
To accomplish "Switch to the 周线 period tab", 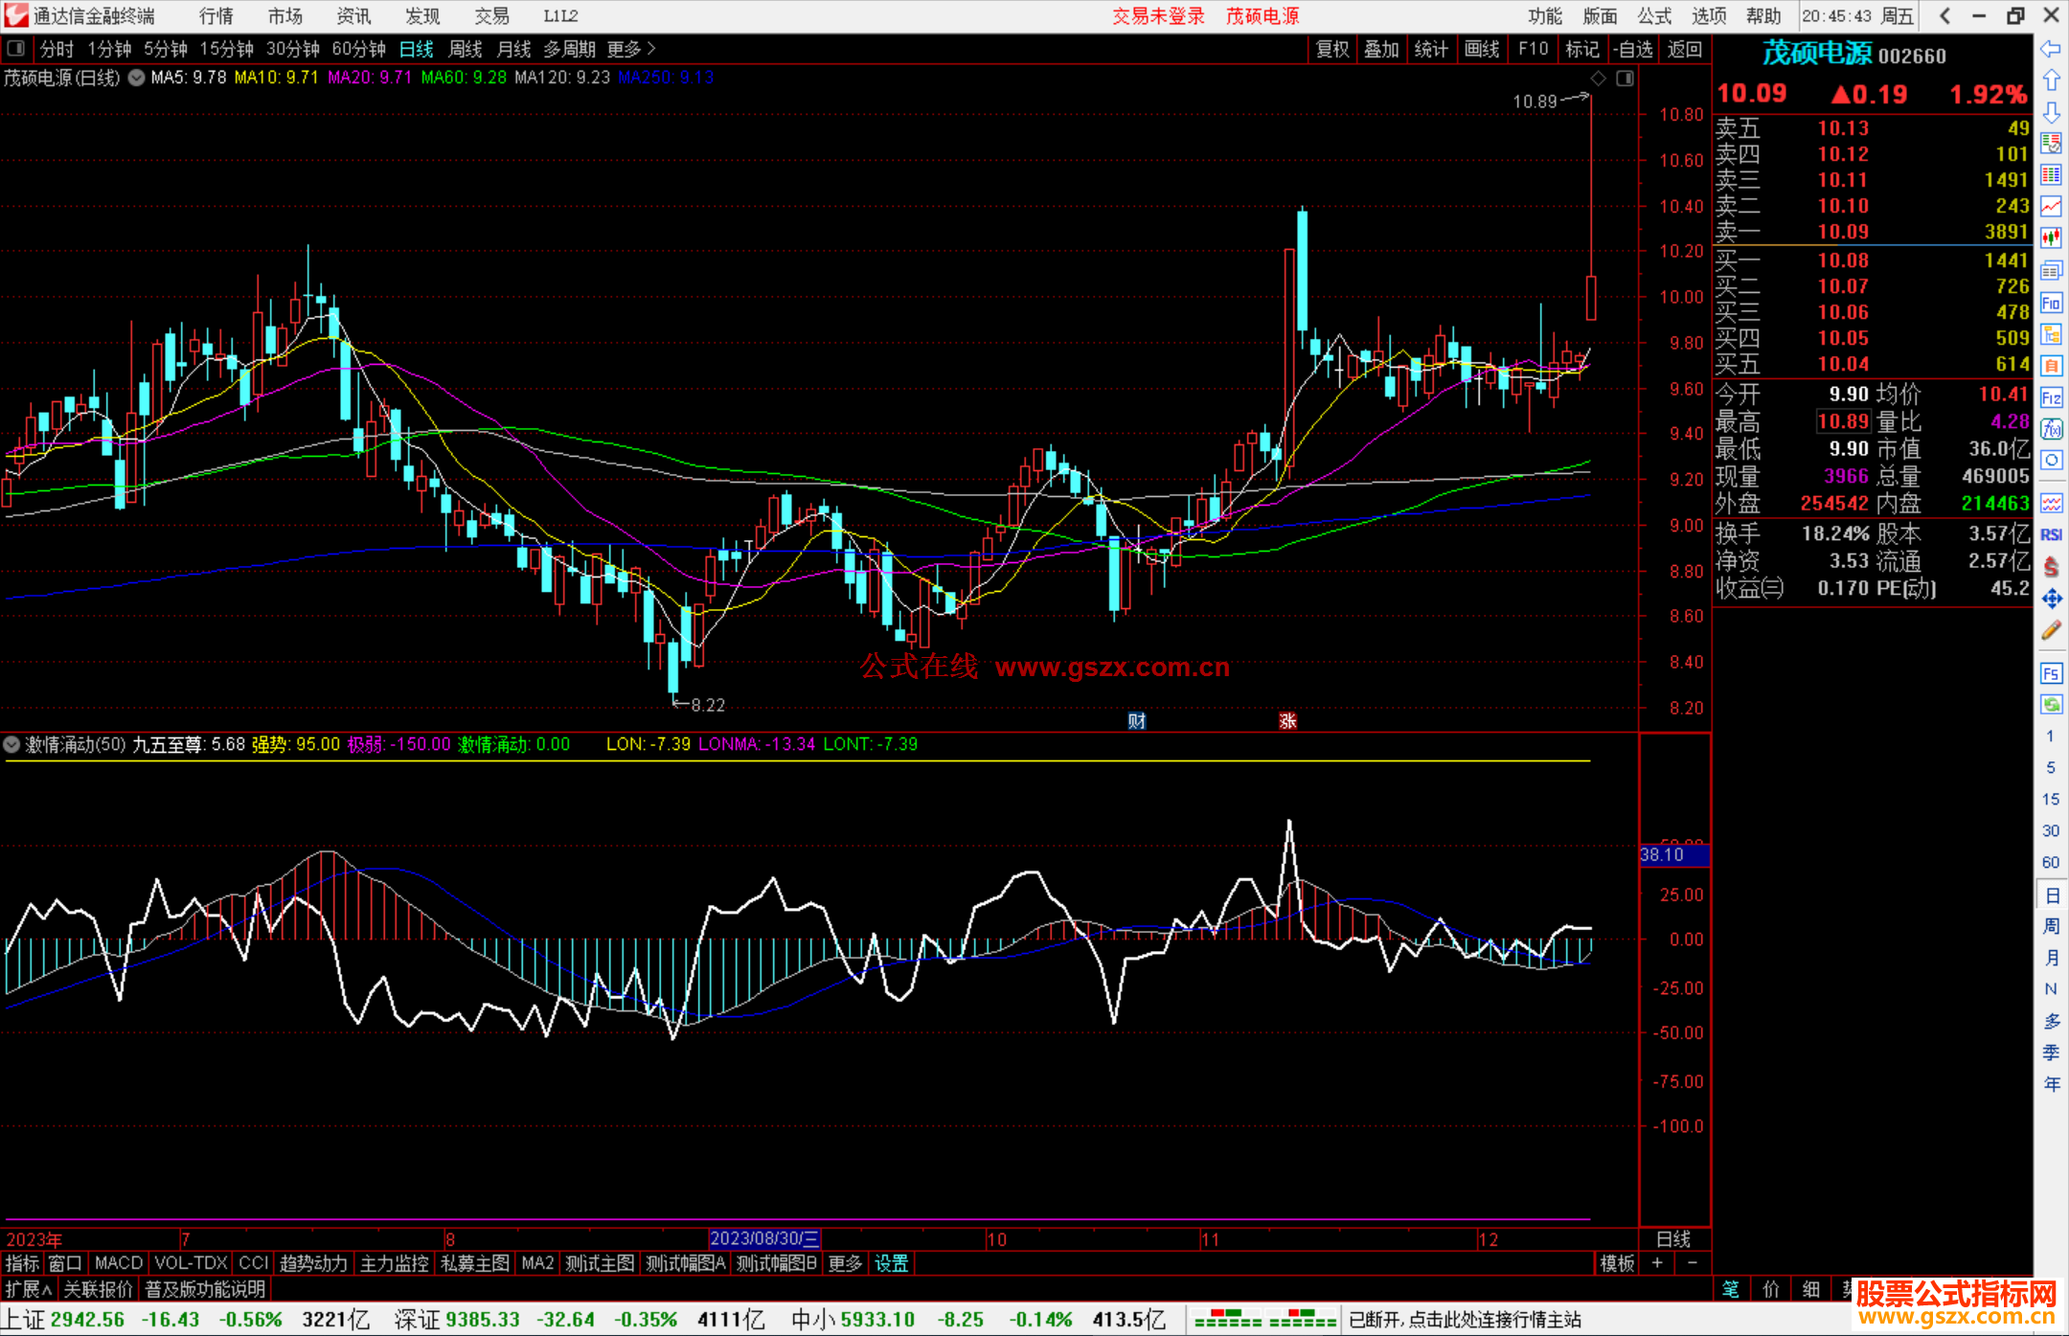I will coord(466,49).
